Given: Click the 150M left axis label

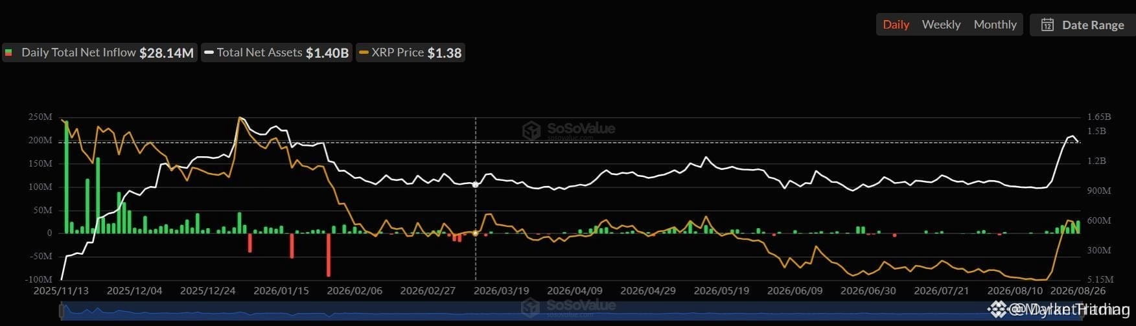Looking at the screenshot, I should click(40, 163).
